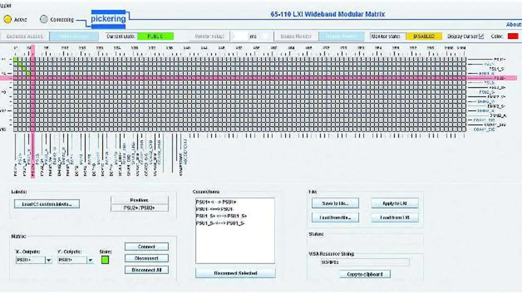Focus the monitor delay ms input field
522x293 pixels.
point(241,36)
